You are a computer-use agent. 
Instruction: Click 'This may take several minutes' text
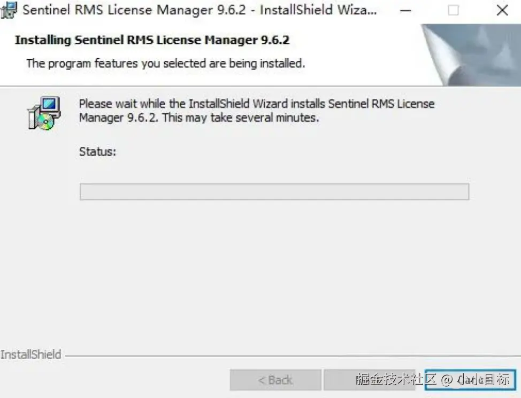pos(241,118)
